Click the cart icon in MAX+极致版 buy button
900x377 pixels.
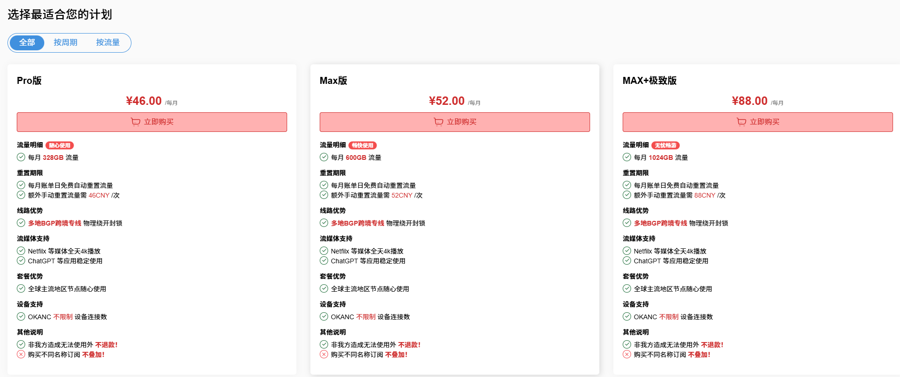(x=742, y=122)
